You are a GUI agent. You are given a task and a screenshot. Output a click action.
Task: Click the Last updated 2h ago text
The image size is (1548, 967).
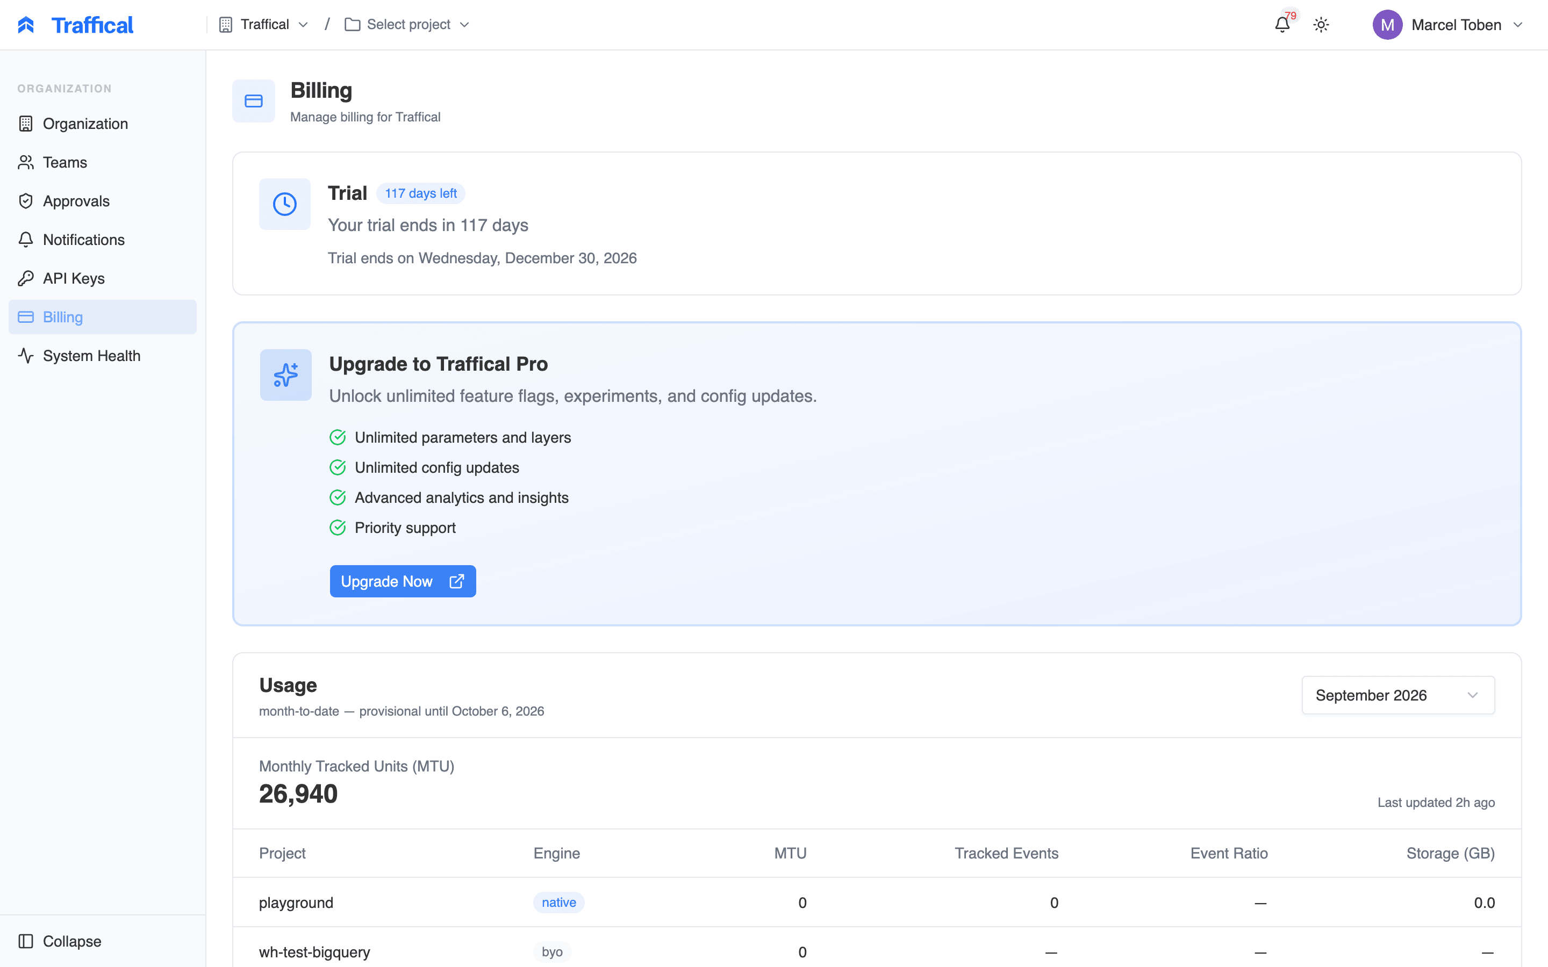1436,803
